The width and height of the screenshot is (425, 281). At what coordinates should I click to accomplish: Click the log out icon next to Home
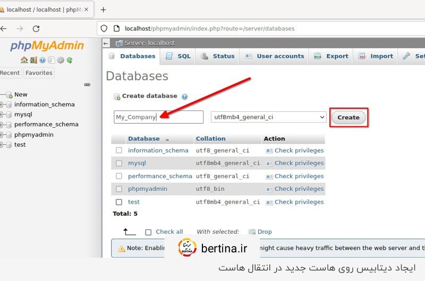pos(33,60)
